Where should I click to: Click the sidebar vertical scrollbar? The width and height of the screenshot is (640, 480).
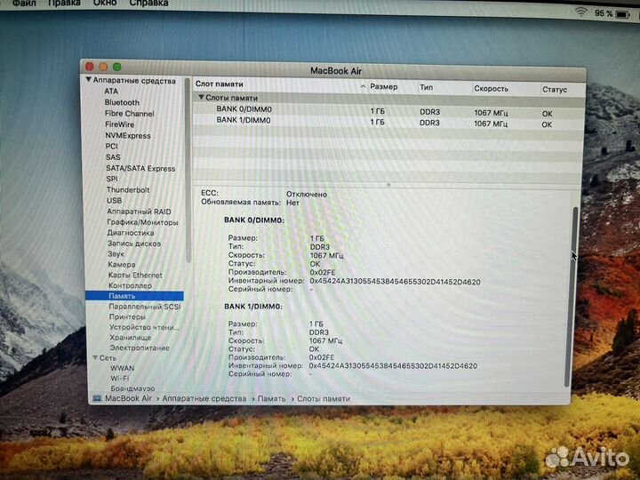(188, 172)
